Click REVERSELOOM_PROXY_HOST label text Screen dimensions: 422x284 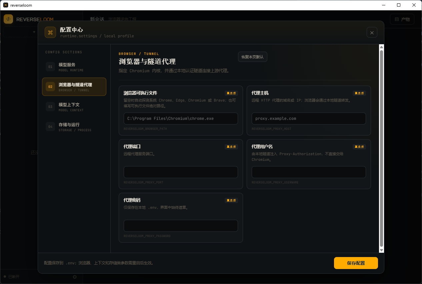(271, 129)
